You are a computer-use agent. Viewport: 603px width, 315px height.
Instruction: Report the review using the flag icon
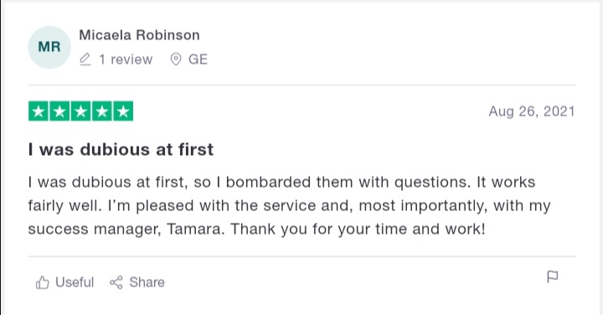pos(552,276)
